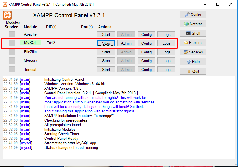Open MySQL Logs menu

point(166,43)
